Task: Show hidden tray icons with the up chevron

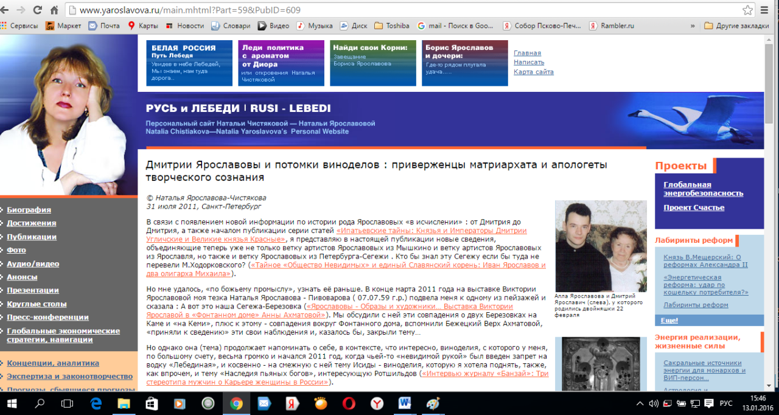Action: (x=640, y=403)
